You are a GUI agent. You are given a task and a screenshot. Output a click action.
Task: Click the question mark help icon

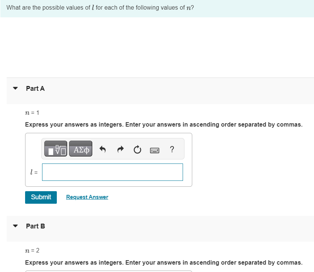[172, 149]
